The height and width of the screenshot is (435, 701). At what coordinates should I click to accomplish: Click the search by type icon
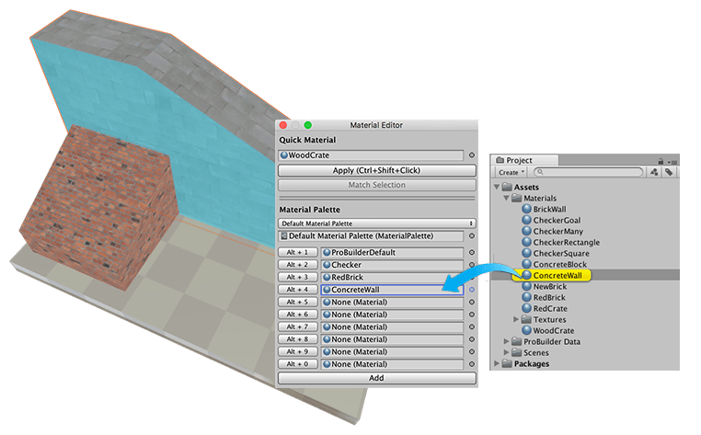click(x=654, y=172)
